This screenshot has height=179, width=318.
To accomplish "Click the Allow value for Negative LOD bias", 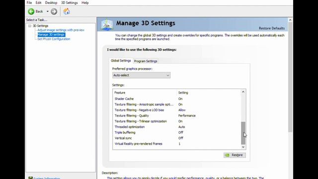I will click(x=182, y=110).
